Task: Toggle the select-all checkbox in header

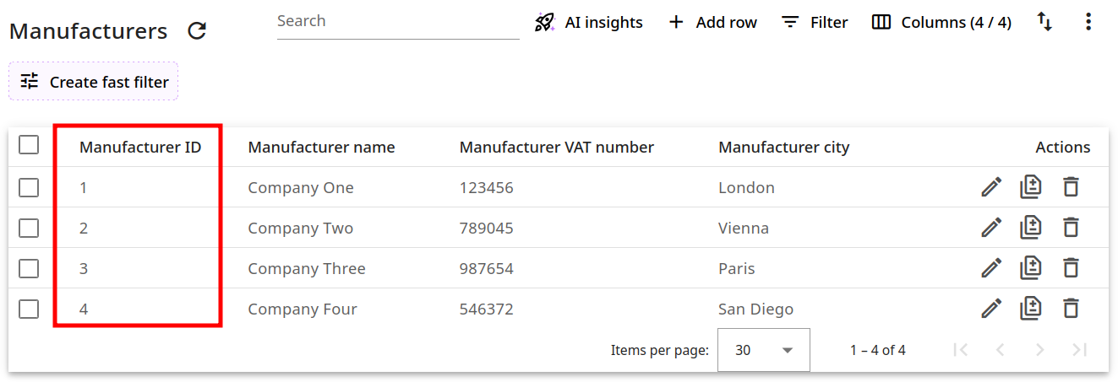Action: click(x=29, y=145)
